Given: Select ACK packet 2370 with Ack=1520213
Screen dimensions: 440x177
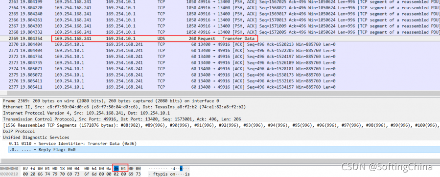Looking at the screenshot, I should point(220,44).
